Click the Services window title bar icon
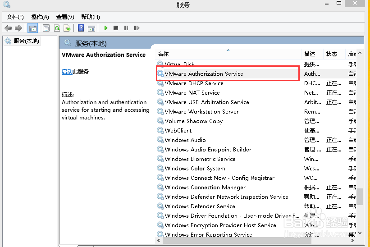The image size is (370, 247). pyautogui.click(x=7, y=4)
